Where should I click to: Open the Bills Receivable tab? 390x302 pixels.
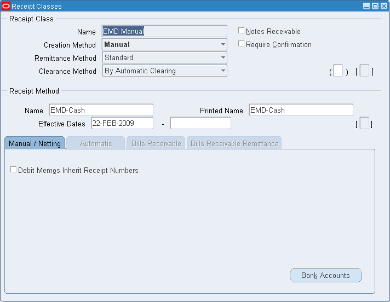(156, 143)
